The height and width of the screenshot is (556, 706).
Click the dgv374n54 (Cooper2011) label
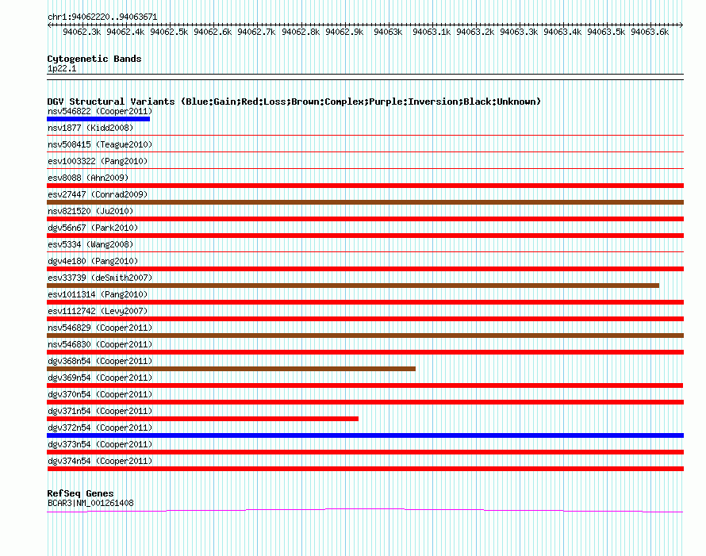[100, 461]
